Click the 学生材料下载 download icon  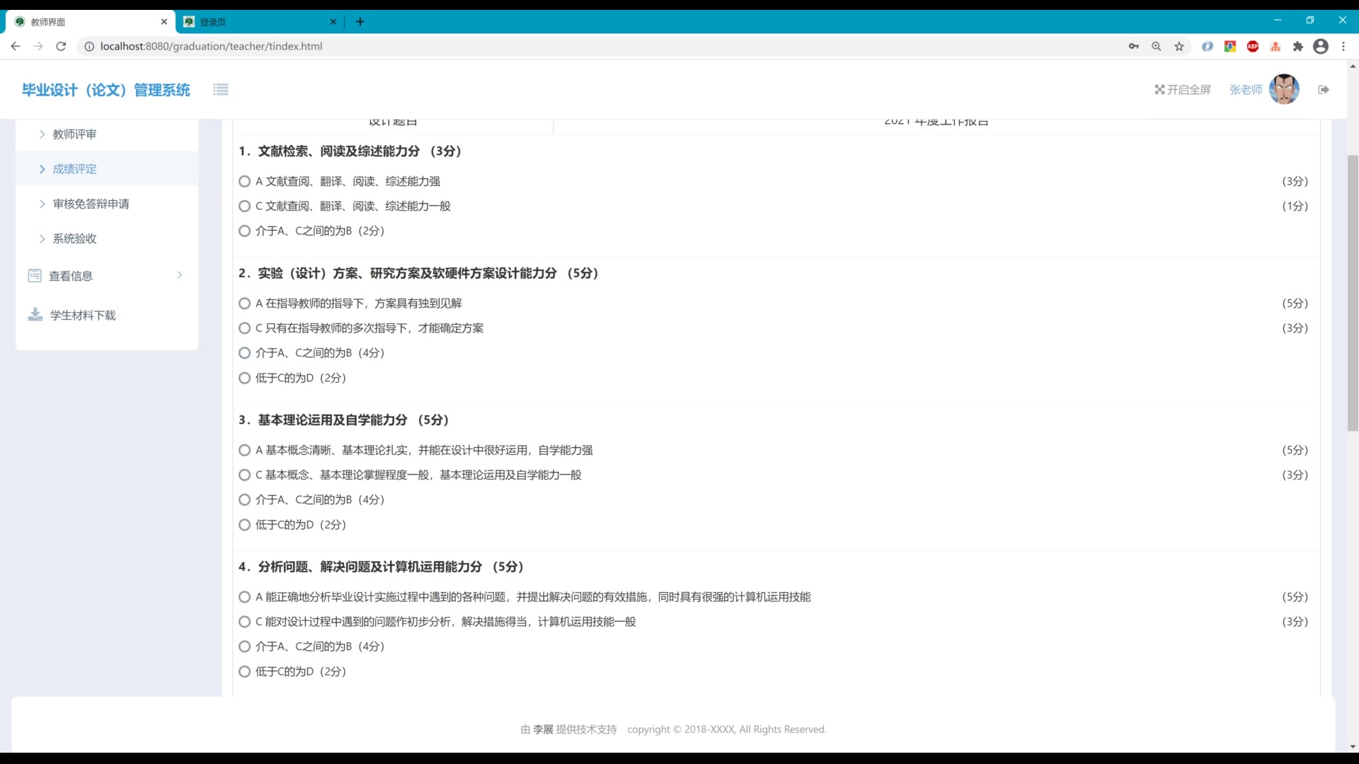pos(35,315)
